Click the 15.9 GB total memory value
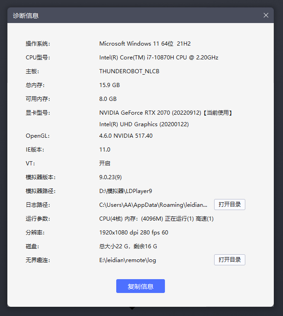This screenshot has width=283, height=316. pos(109,85)
